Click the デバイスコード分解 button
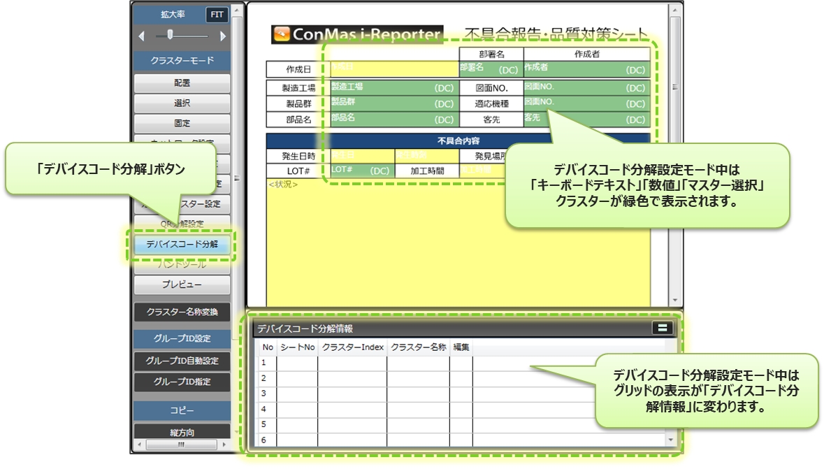Screen dimensions: 824x469 pyautogui.click(x=182, y=245)
